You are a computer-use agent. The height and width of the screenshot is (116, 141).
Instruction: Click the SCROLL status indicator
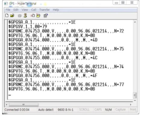click(x=84, y=109)
